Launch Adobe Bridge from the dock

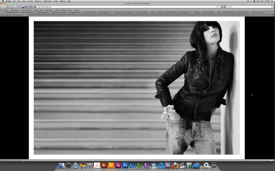coord(104,165)
